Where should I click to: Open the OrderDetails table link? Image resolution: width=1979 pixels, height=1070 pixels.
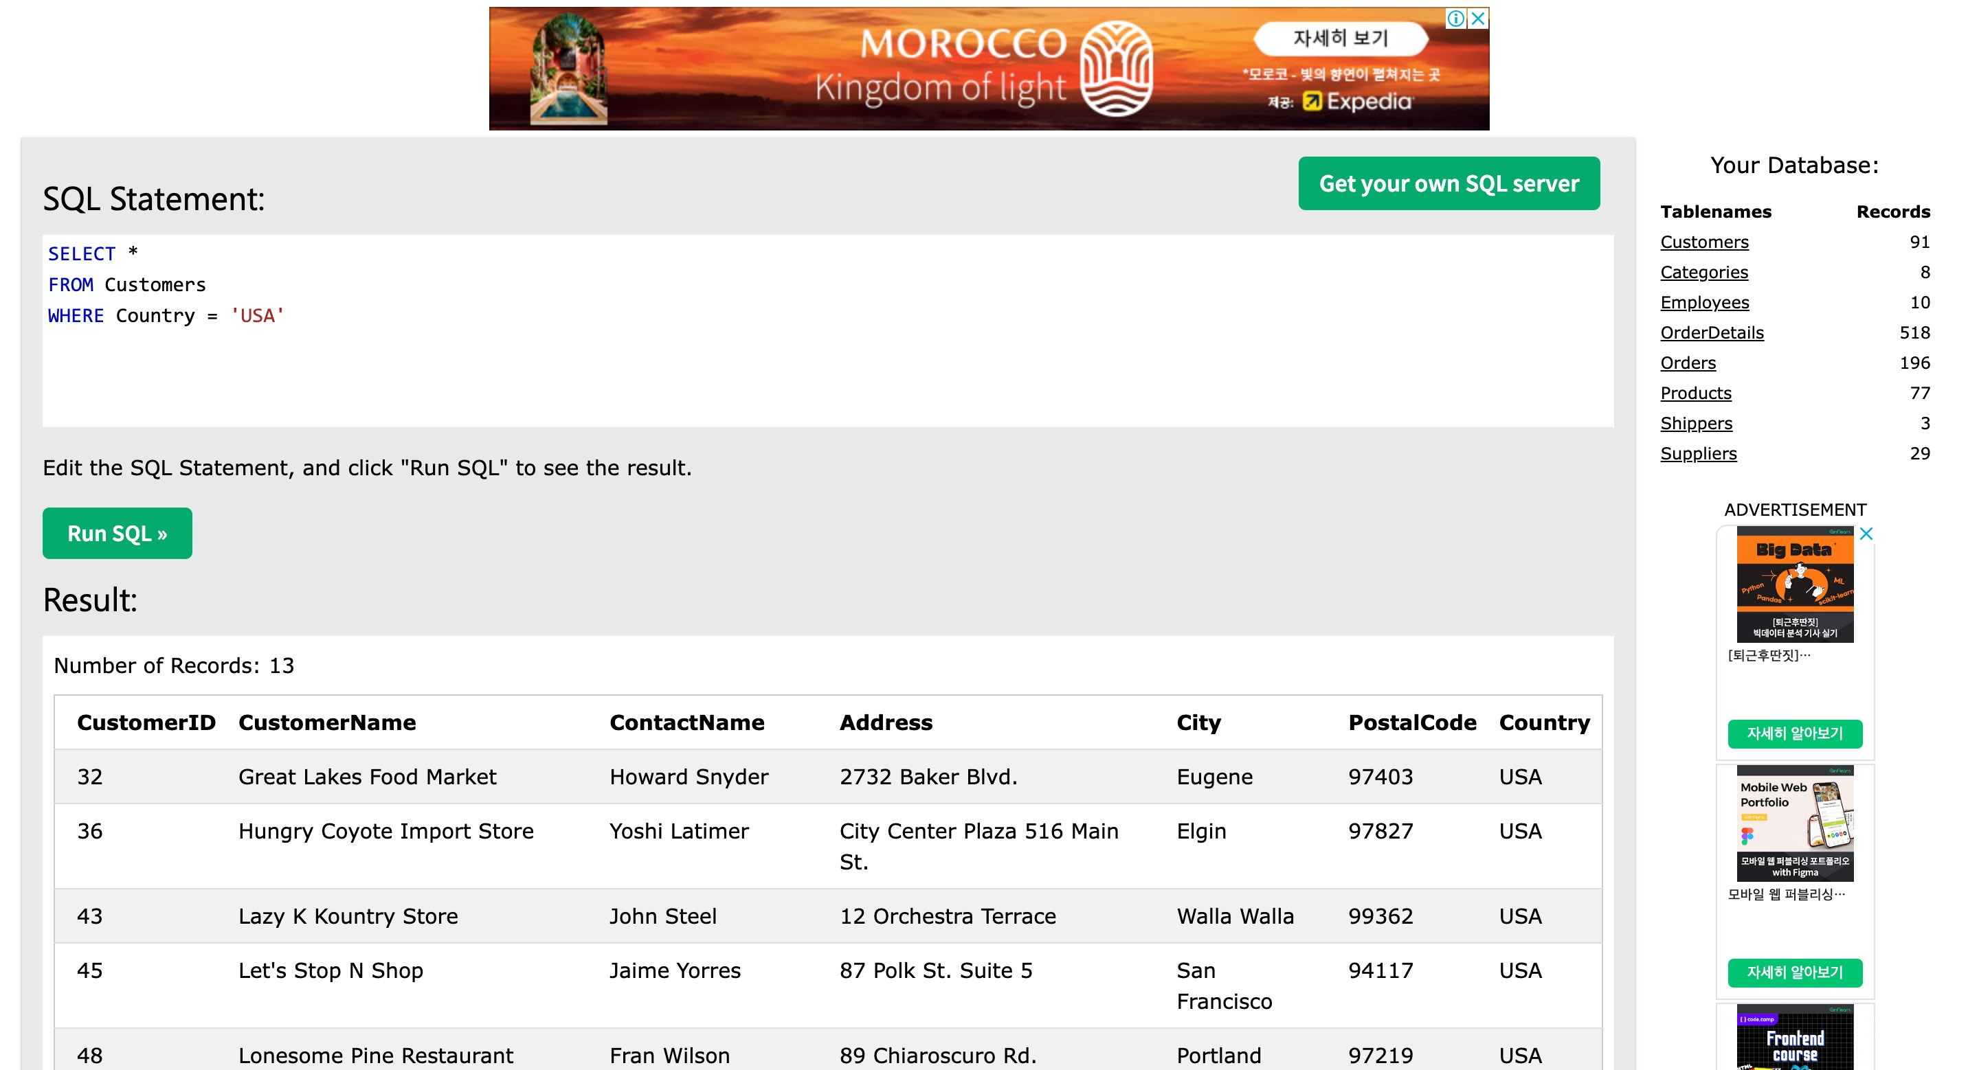pyautogui.click(x=1712, y=332)
